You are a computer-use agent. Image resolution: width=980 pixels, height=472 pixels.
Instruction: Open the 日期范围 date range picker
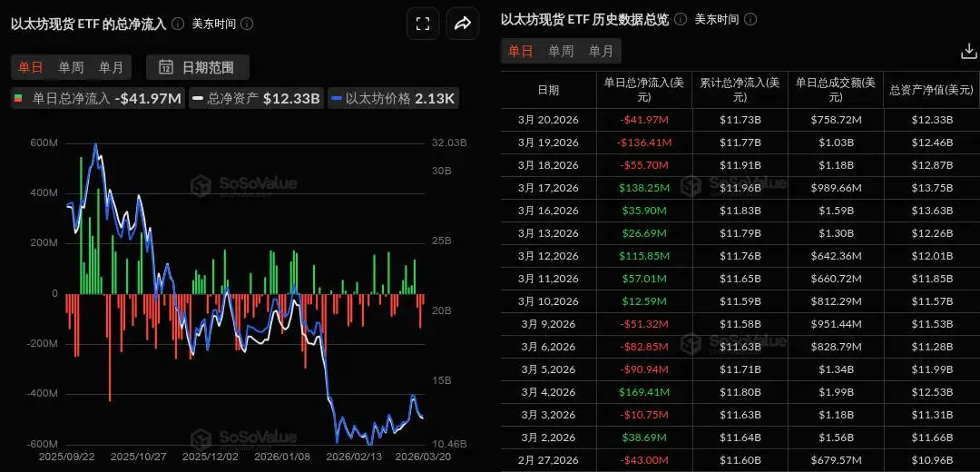[198, 67]
